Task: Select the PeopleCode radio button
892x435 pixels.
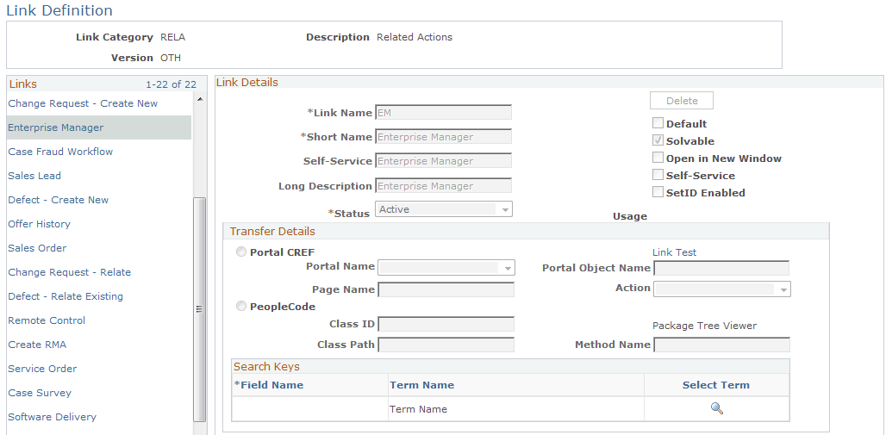Action: 241,306
